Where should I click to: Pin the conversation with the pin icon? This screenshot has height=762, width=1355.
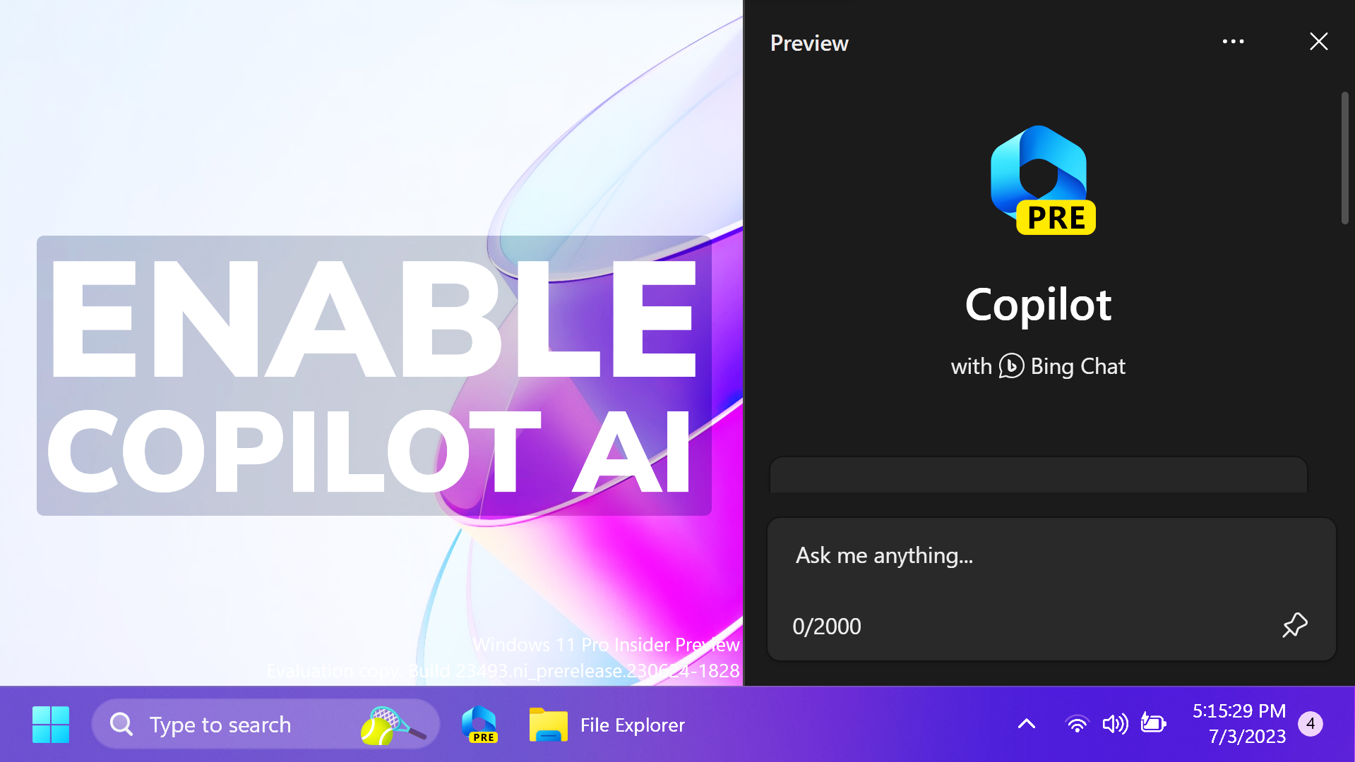1294,625
